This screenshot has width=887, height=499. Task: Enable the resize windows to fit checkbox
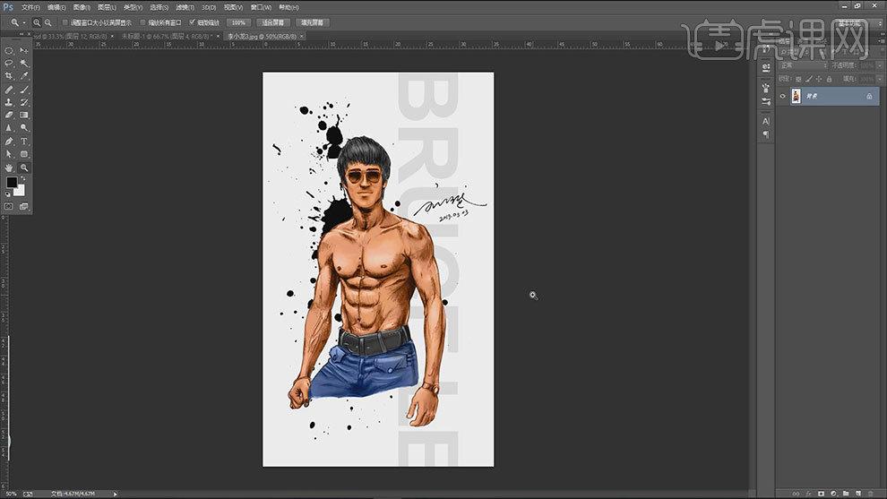(65, 22)
